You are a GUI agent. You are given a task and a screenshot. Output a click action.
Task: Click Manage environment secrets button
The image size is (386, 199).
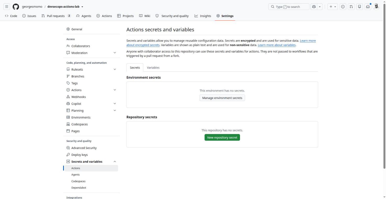222,98
